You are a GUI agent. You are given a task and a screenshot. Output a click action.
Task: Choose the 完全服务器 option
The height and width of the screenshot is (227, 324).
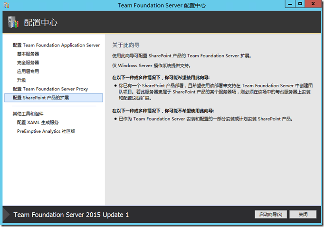tap(28, 63)
